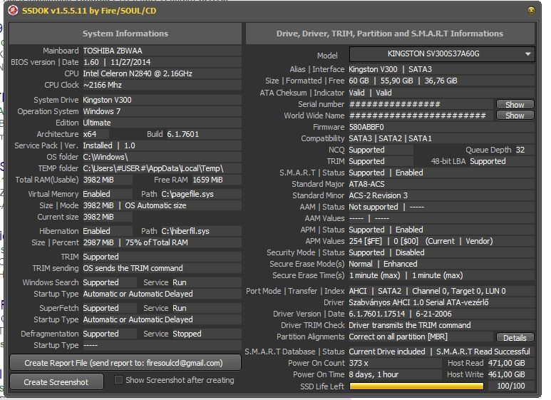Click Queue Depth value 32
This screenshot has height=400, width=551.
click(520, 150)
